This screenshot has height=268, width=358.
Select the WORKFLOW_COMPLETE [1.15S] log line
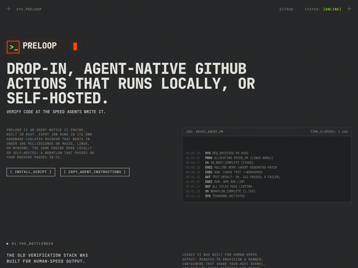pyautogui.click(x=221, y=192)
